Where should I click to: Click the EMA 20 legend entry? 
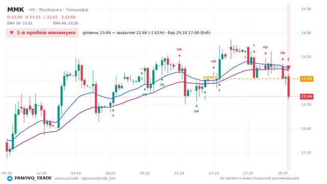pos(19,24)
